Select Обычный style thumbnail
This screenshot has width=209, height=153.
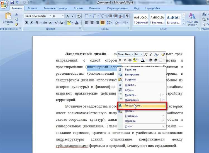[141, 19]
